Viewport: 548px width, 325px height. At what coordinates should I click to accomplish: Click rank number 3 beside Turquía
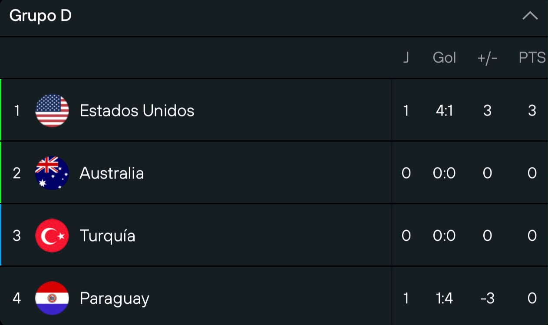coord(17,235)
